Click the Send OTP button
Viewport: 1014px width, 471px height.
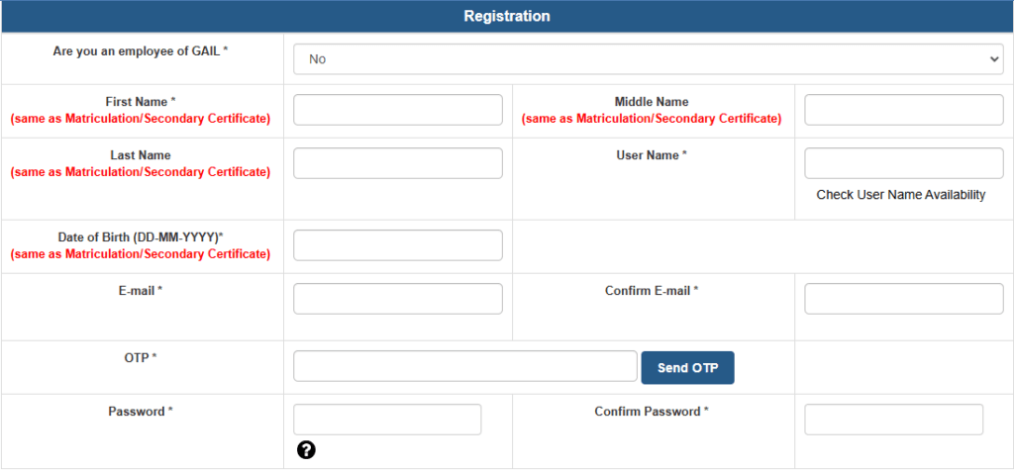pos(687,368)
